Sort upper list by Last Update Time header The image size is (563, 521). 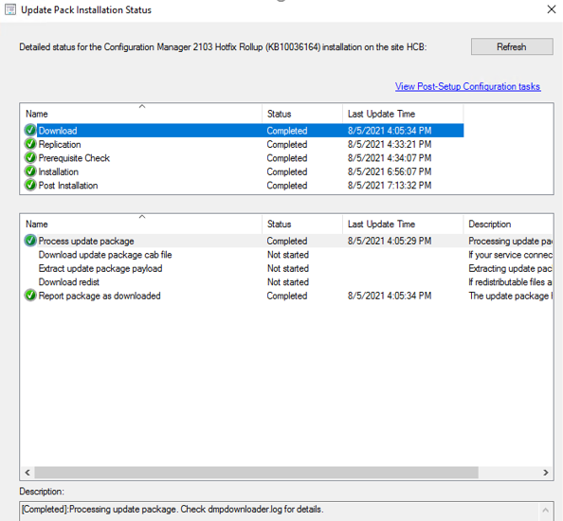point(403,114)
